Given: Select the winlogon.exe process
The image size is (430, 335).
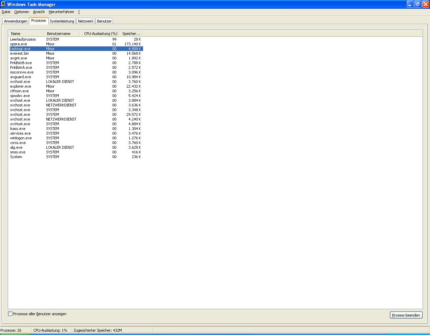Looking at the screenshot, I should (x=76, y=138).
